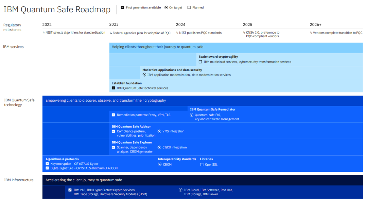Click the 2023 year heading
This screenshot has width=367, height=203.
[x=114, y=24]
